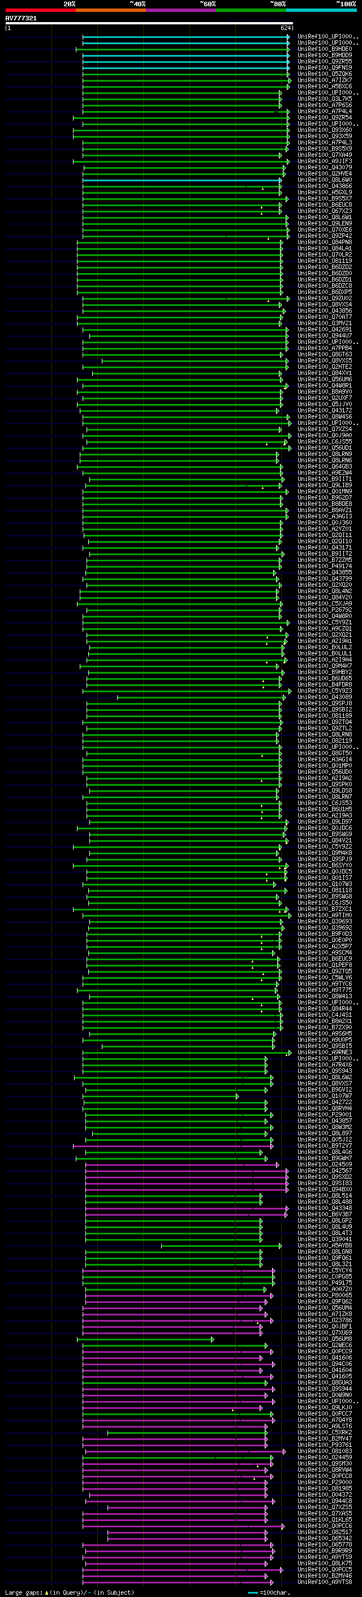Click hit UniRef100_Q8GT50
The width and height of the screenshot is (362, 1597).
324,753
